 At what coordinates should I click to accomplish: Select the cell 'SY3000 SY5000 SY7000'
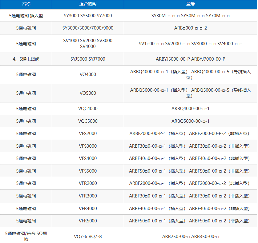click(x=88, y=16)
